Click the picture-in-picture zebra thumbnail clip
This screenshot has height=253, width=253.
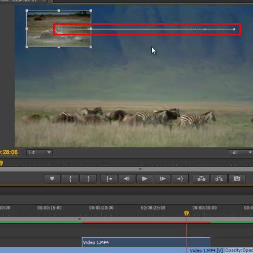pyautogui.click(x=59, y=29)
